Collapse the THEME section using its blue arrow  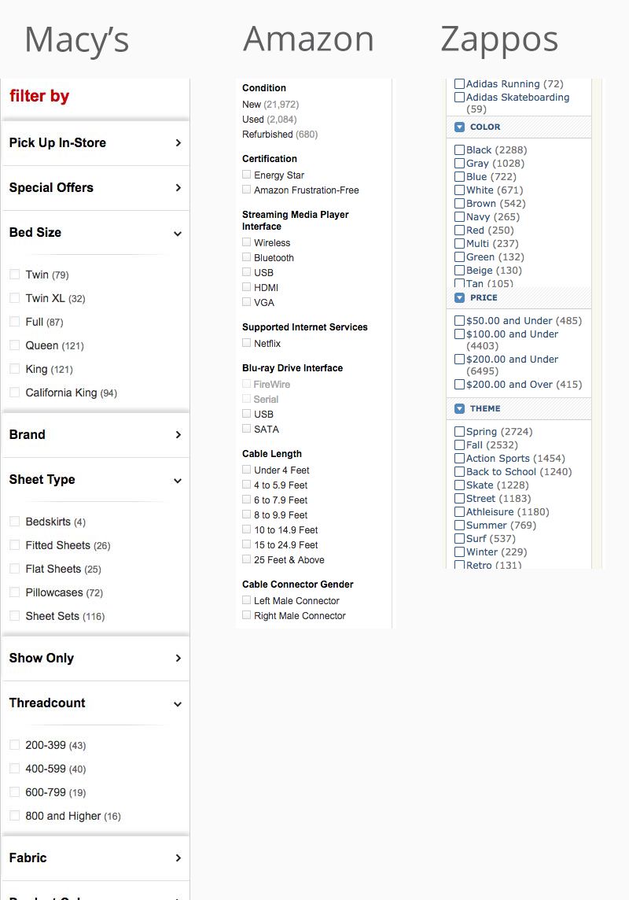click(x=458, y=408)
